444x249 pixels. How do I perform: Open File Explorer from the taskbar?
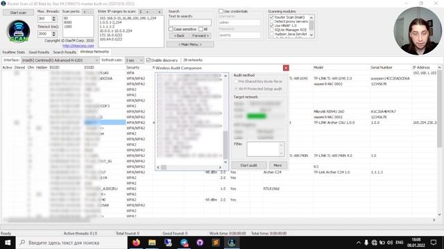pos(152,243)
